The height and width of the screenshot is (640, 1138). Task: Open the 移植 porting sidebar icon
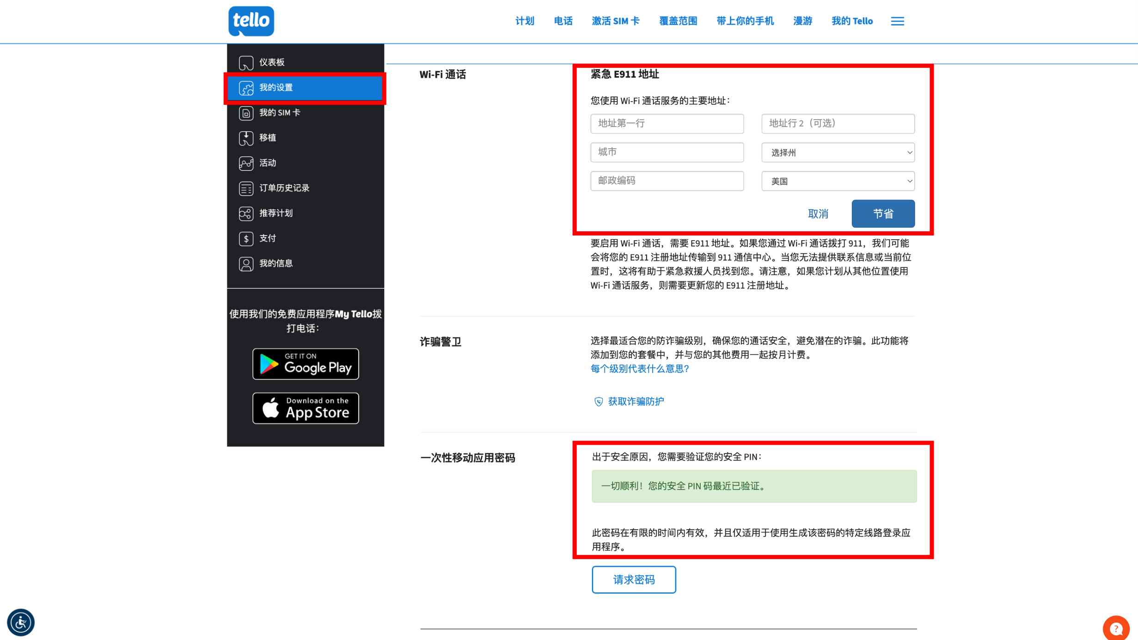click(246, 138)
